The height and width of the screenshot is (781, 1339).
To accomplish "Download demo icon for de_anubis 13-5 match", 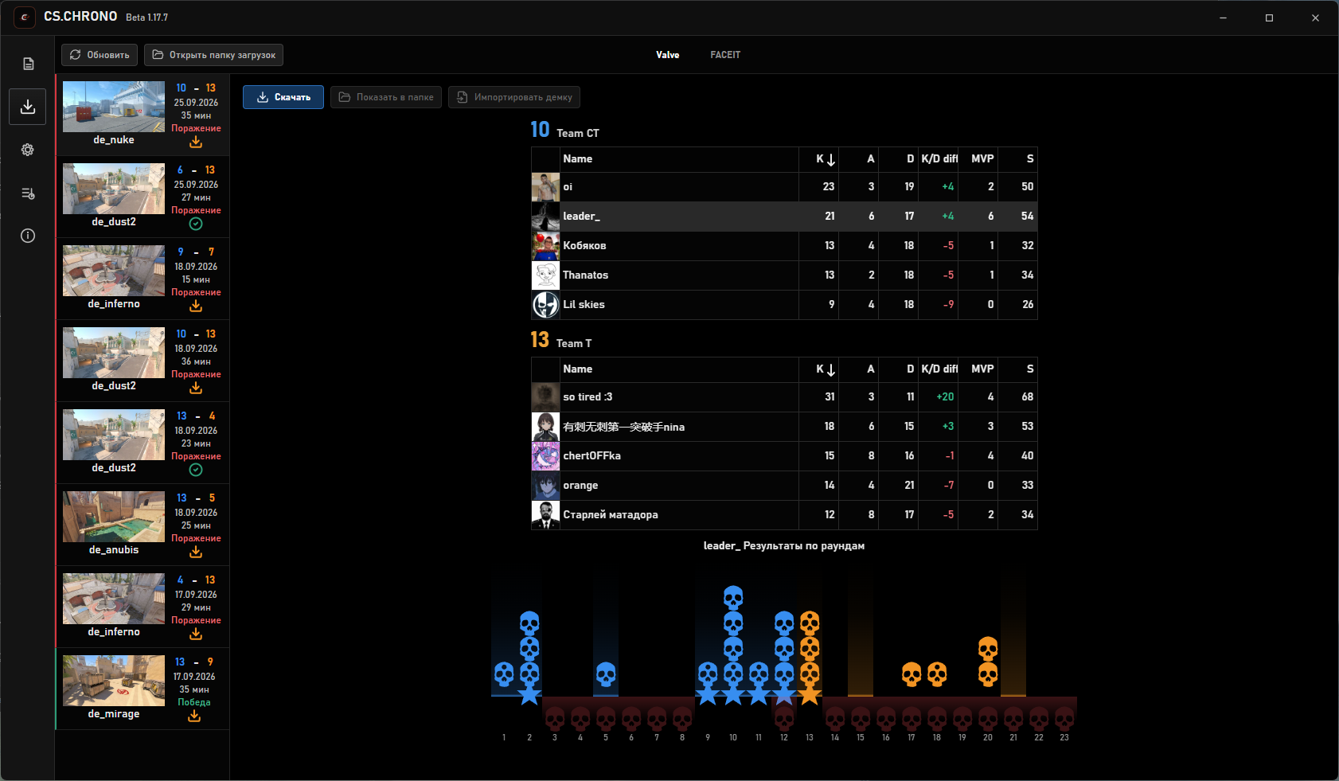I will pyautogui.click(x=196, y=552).
